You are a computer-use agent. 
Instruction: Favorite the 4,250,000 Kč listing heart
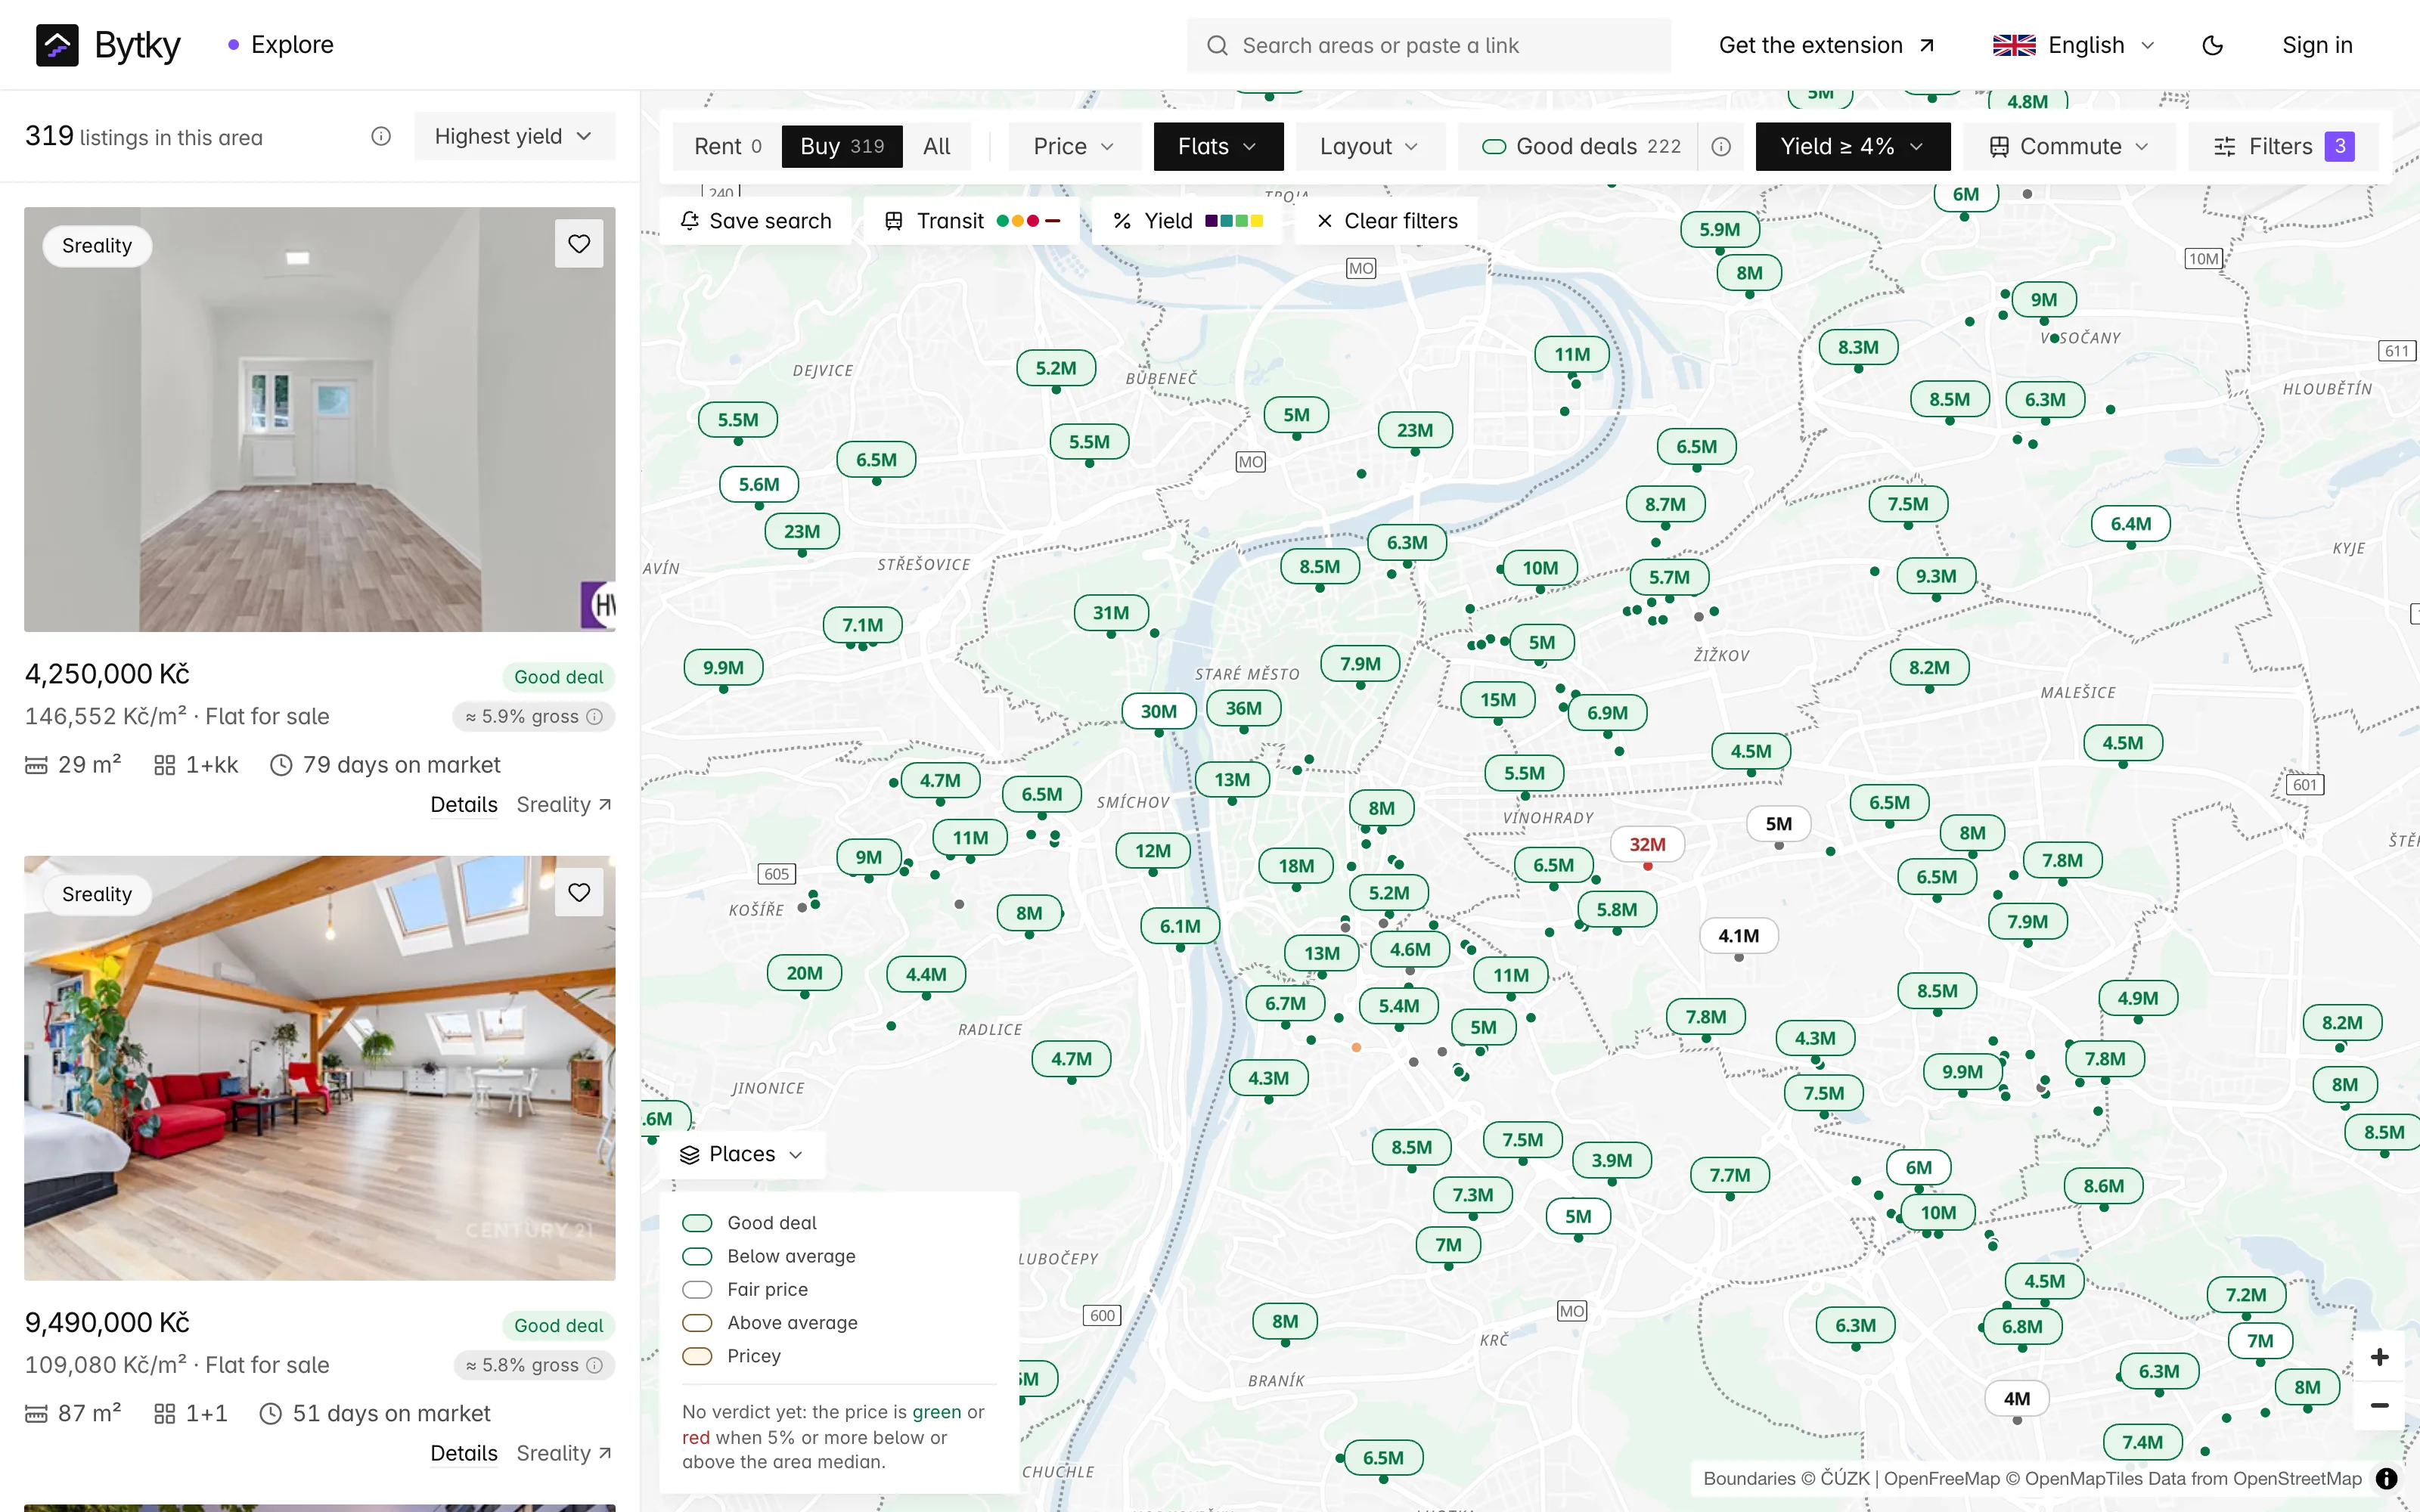tap(579, 244)
